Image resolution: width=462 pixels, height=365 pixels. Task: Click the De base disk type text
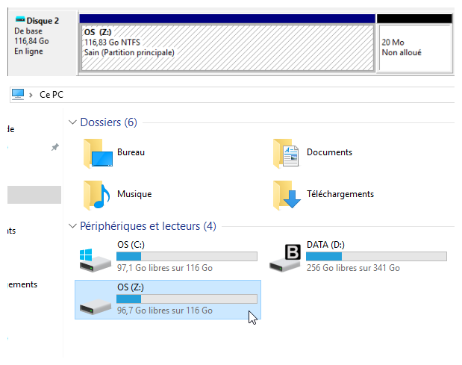point(28,31)
